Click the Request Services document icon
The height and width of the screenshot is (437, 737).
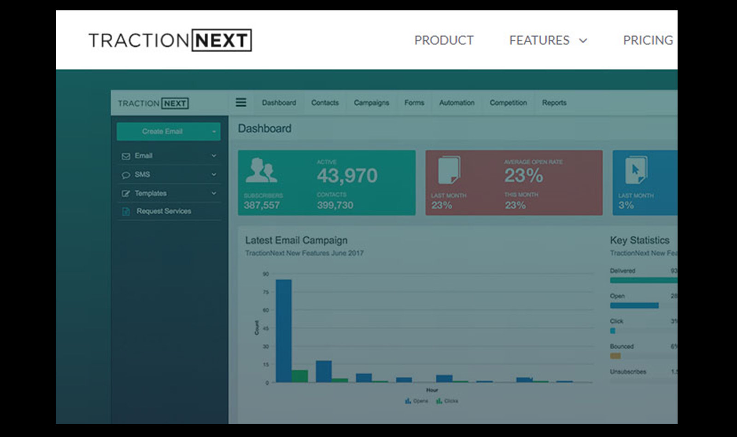pyautogui.click(x=125, y=211)
